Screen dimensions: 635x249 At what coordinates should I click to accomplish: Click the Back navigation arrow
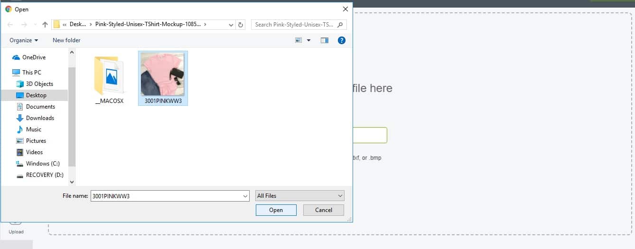[10, 25]
